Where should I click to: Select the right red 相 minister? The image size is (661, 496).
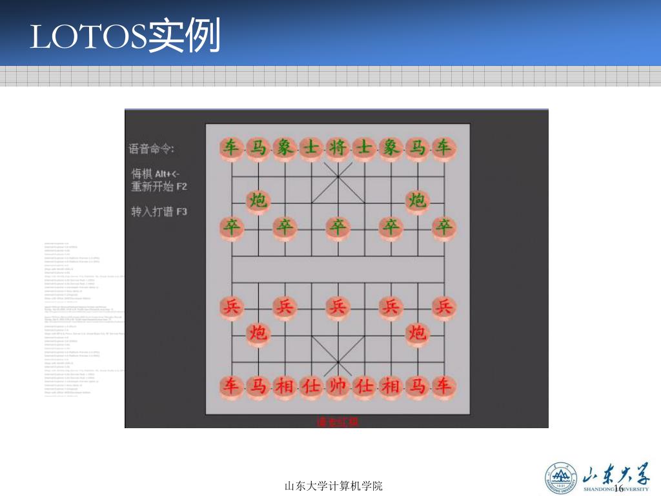click(x=391, y=387)
